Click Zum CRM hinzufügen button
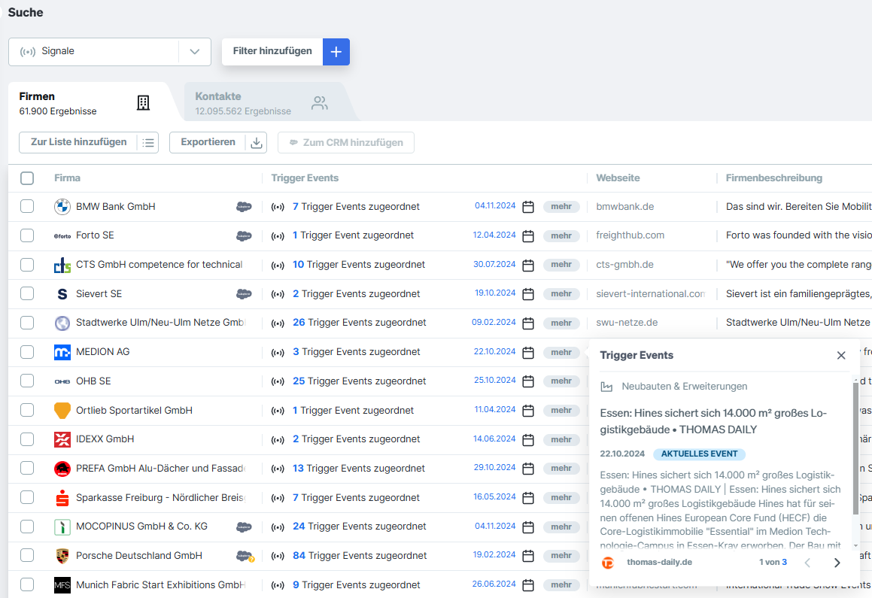 pos(346,143)
